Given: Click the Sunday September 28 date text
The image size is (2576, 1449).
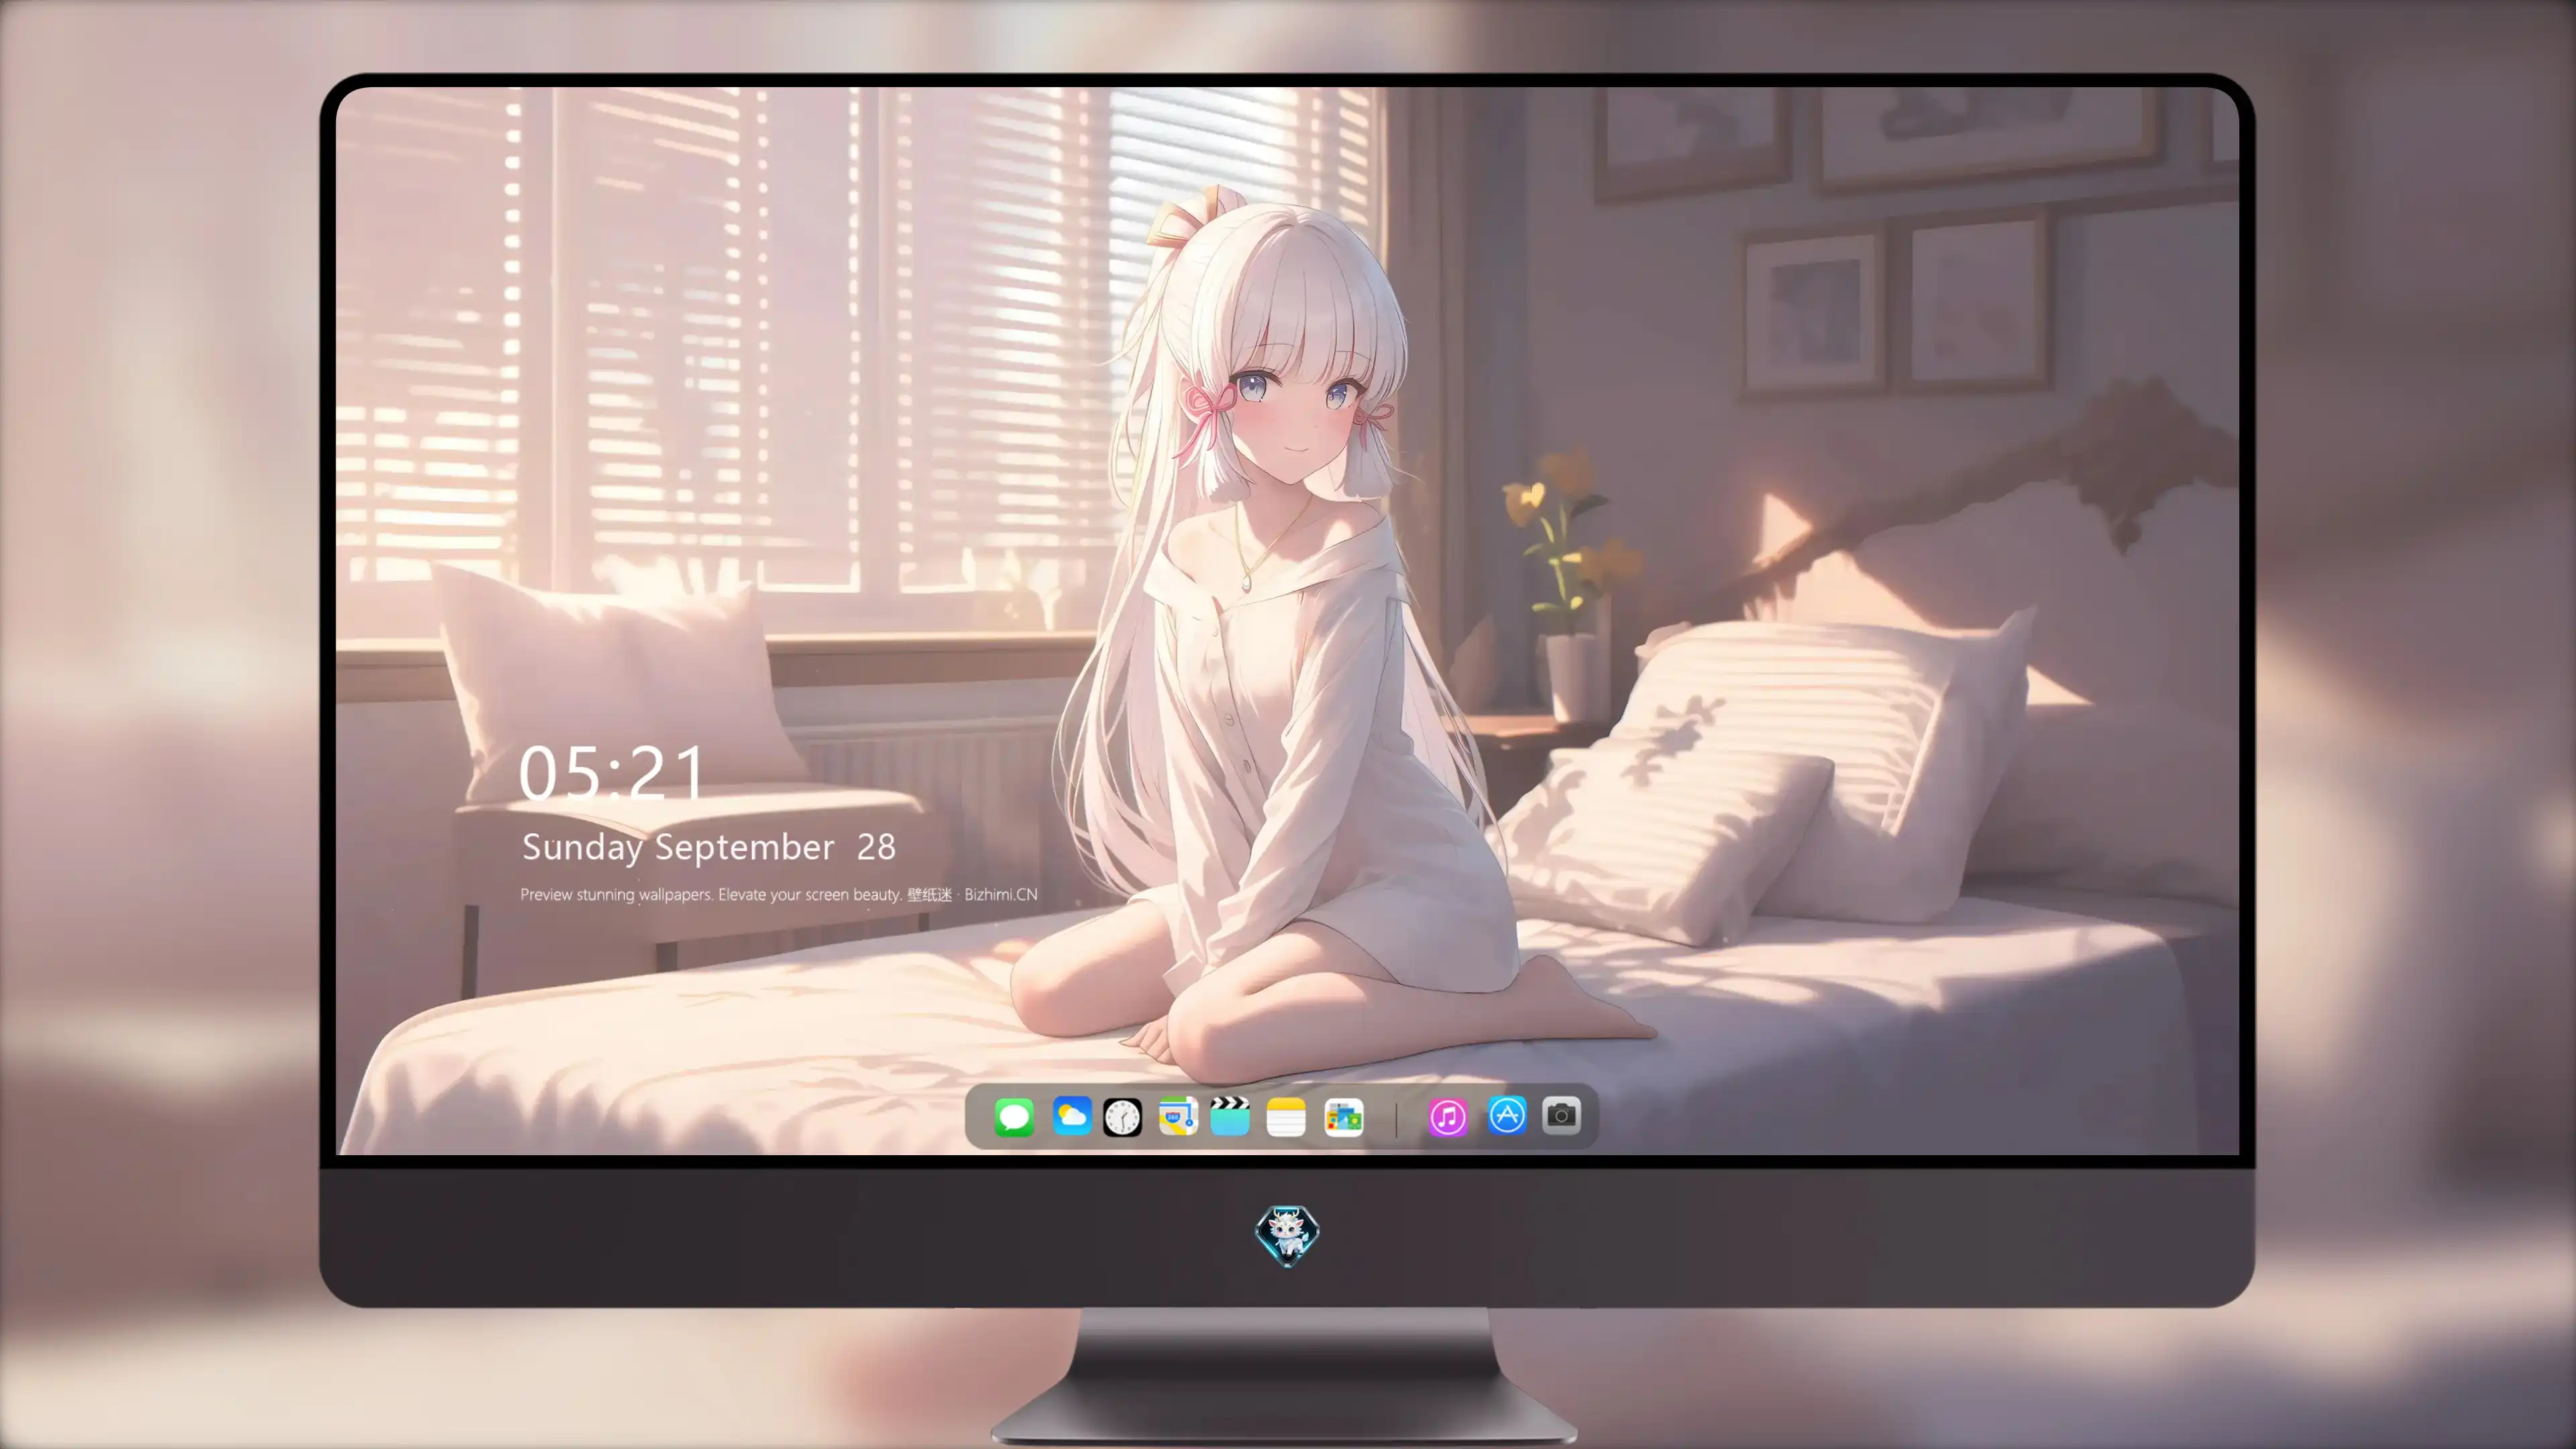Looking at the screenshot, I should (x=709, y=848).
